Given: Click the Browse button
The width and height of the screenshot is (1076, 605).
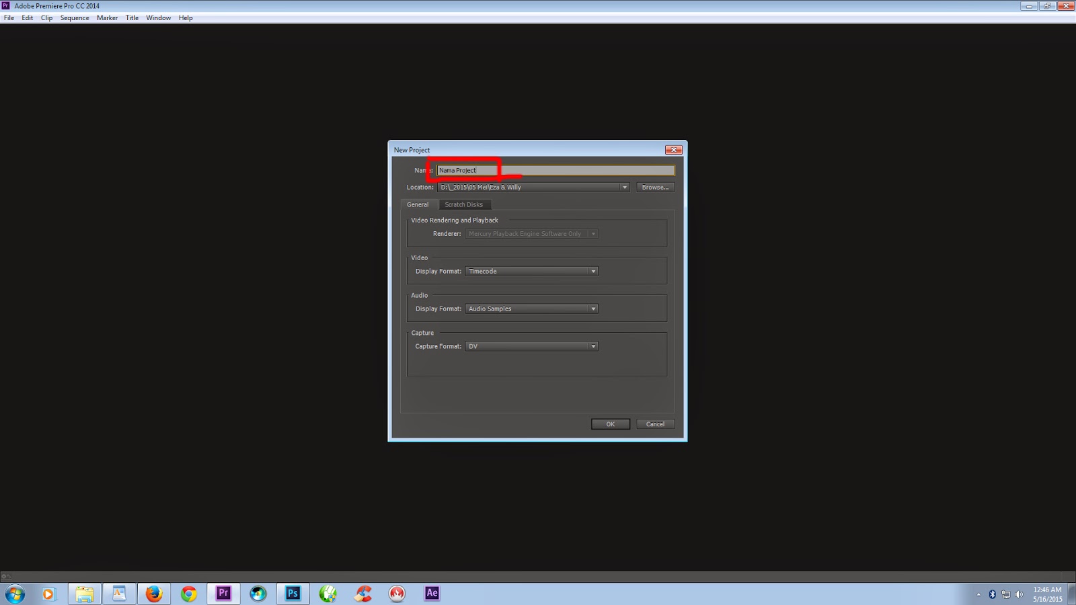Looking at the screenshot, I should [655, 188].
